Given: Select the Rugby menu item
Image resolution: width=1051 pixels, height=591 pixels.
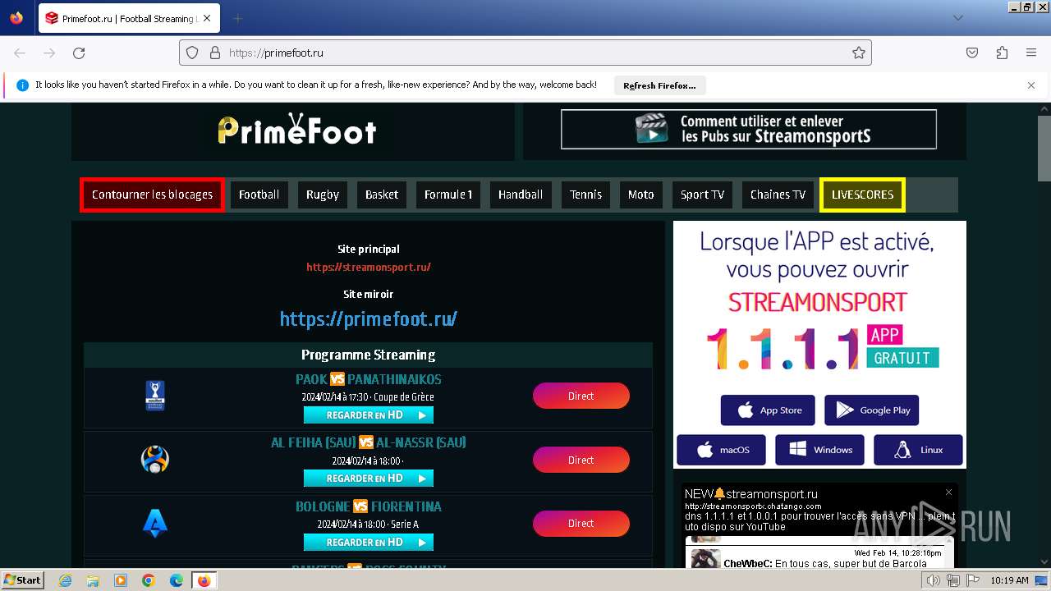Looking at the screenshot, I should pyautogui.click(x=322, y=195).
